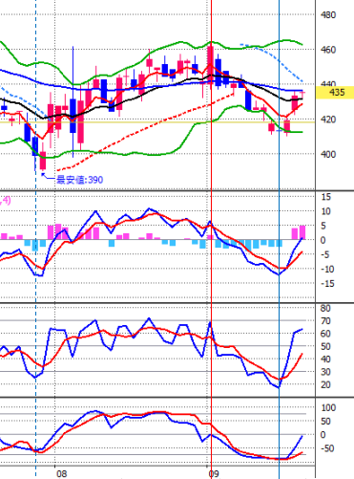Select the 最安値:390 lowest price annotation
Screen dimensions: 354x479
tap(79, 180)
